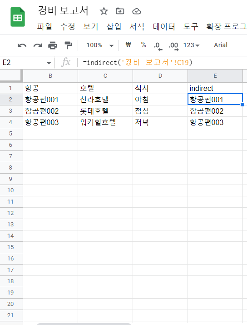Image resolution: width=247 pixels, height=325 pixels.
Task: Open the 서식 menu
Action: click(x=137, y=26)
